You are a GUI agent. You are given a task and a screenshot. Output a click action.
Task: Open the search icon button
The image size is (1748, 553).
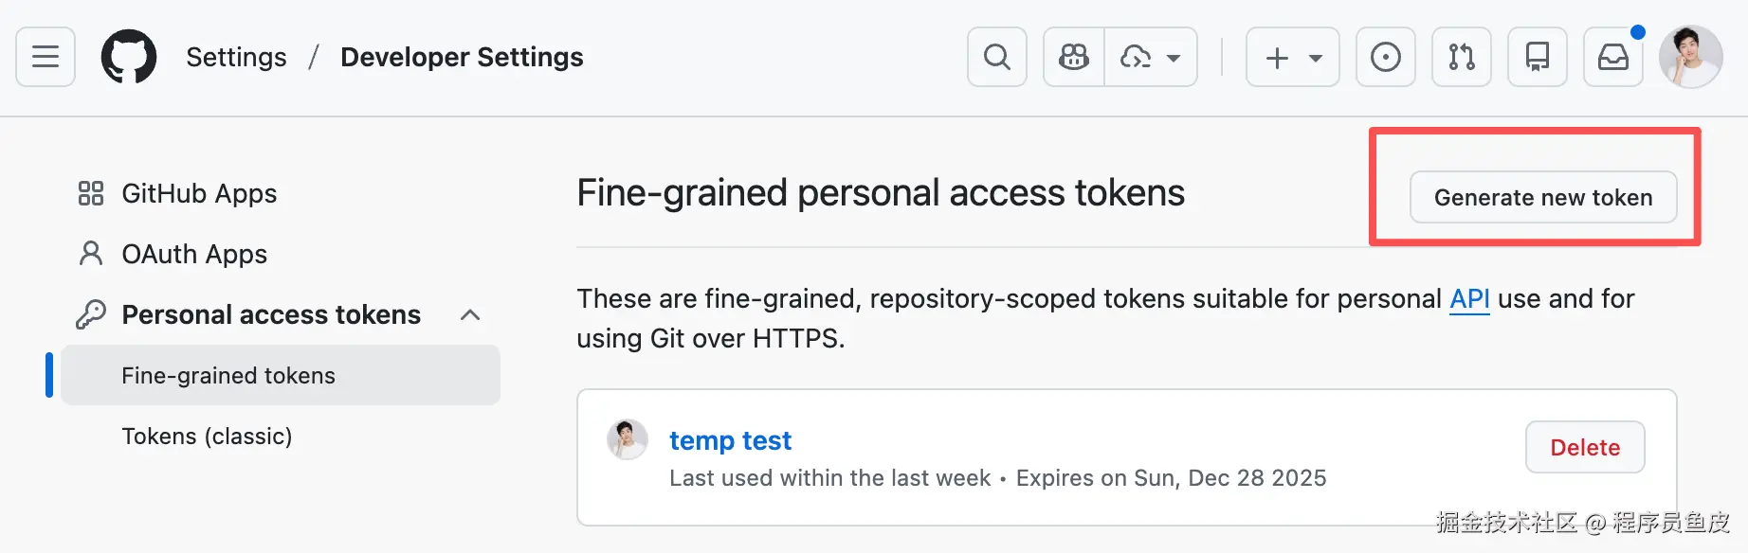coord(996,57)
